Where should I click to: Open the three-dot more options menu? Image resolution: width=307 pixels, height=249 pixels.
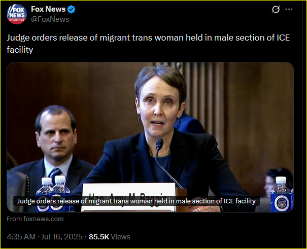pos(289,9)
